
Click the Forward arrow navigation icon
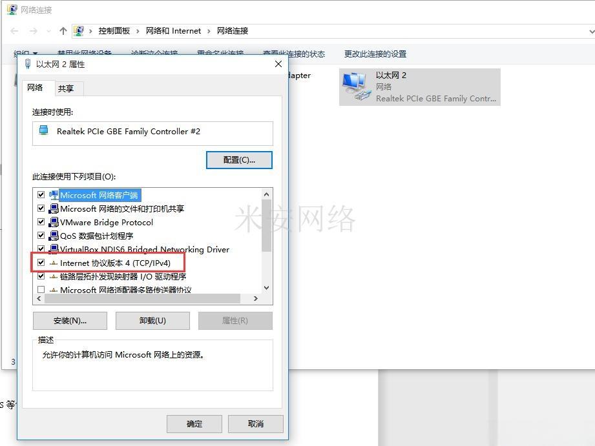(34, 31)
